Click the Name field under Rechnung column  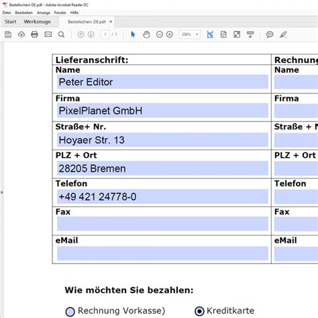tap(296, 82)
